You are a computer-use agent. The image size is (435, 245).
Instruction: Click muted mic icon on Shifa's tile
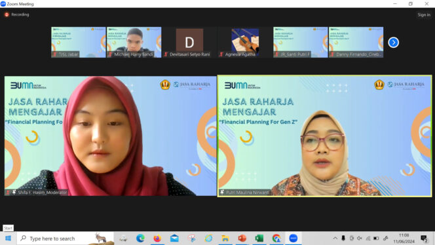click(x=8, y=193)
